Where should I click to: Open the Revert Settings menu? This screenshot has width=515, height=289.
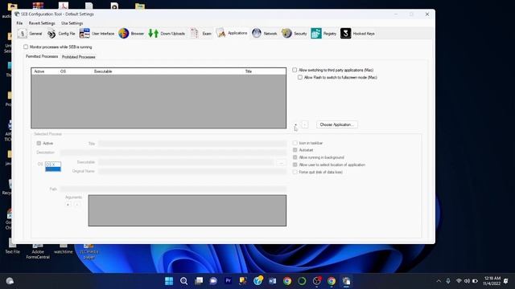[42, 23]
